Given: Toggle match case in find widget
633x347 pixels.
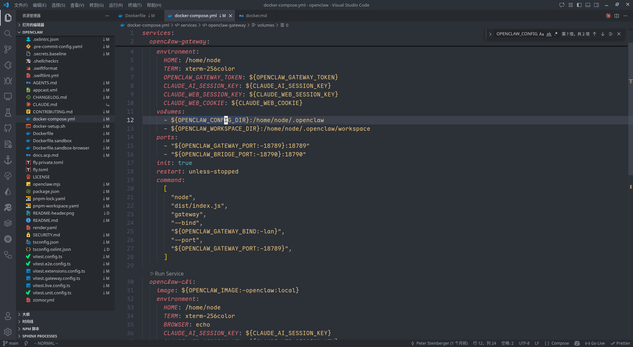Looking at the screenshot, I should tap(541, 34).
